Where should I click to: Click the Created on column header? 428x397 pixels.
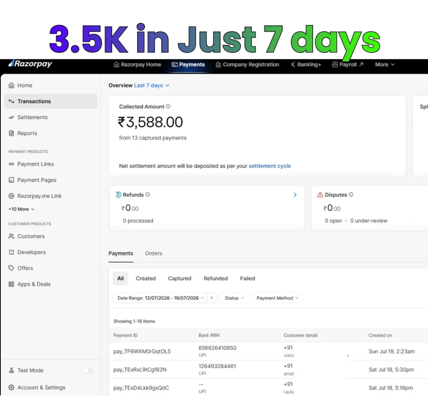[x=380, y=335]
